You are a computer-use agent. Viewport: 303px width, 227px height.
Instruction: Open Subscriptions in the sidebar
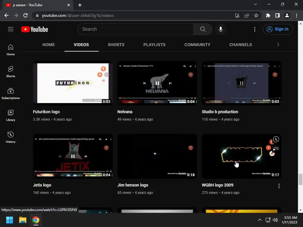(11, 94)
